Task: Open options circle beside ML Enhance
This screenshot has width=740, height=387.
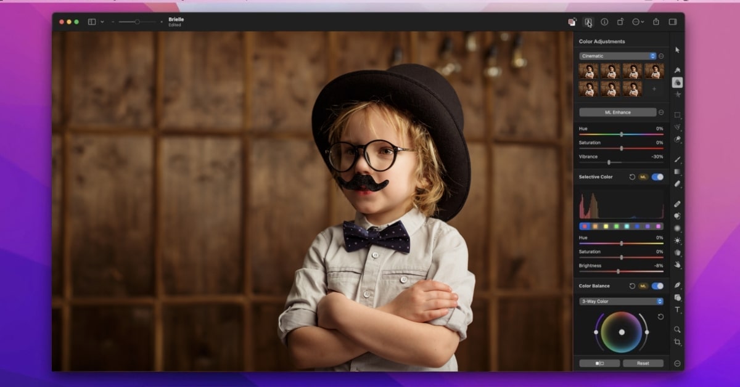Action: coord(661,112)
